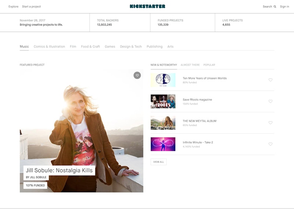The image size is (294, 220).
Task: Save Ten More Years of Unseen Worlds heart
Action: tap(270, 80)
